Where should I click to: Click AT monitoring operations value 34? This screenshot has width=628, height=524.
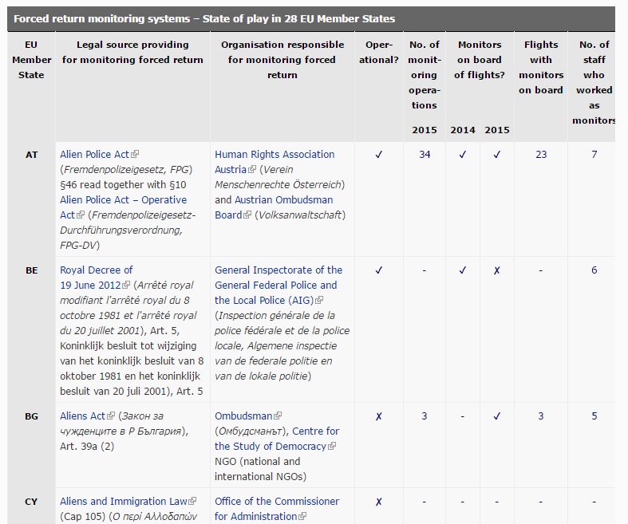tap(425, 155)
